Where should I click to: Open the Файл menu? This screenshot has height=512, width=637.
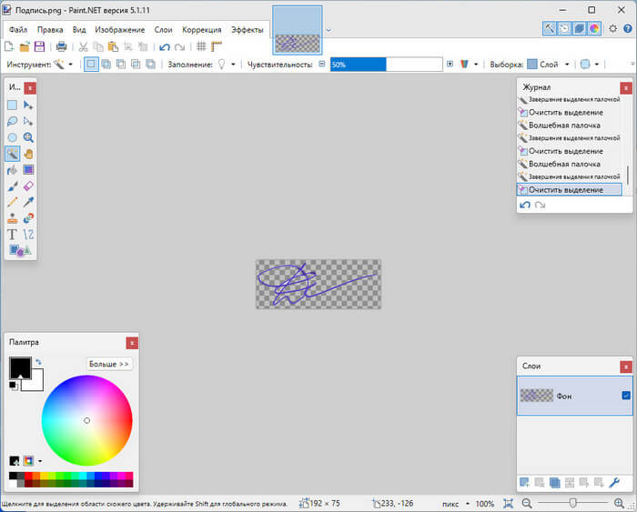point(18,30)
